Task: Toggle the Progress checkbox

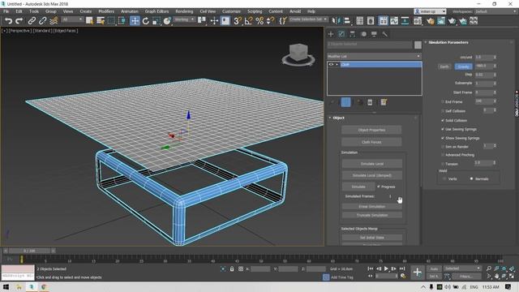Action: click(x=379, y=187)
